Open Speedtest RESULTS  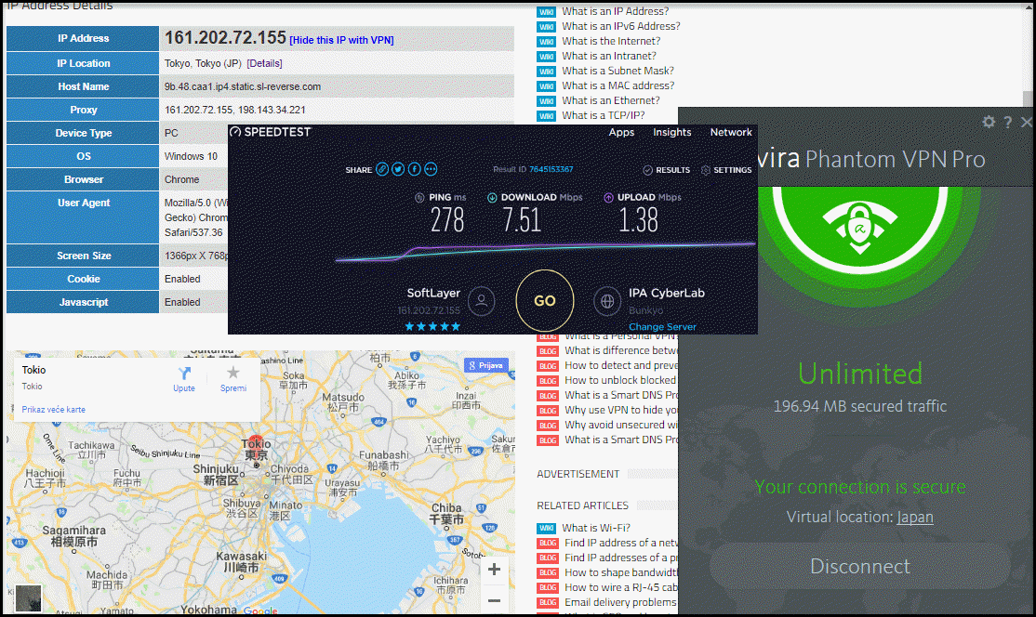click(x=667, y=170)
